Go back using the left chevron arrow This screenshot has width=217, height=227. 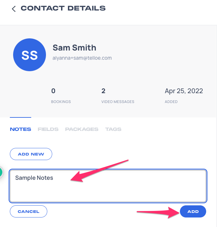pos(14,9)
